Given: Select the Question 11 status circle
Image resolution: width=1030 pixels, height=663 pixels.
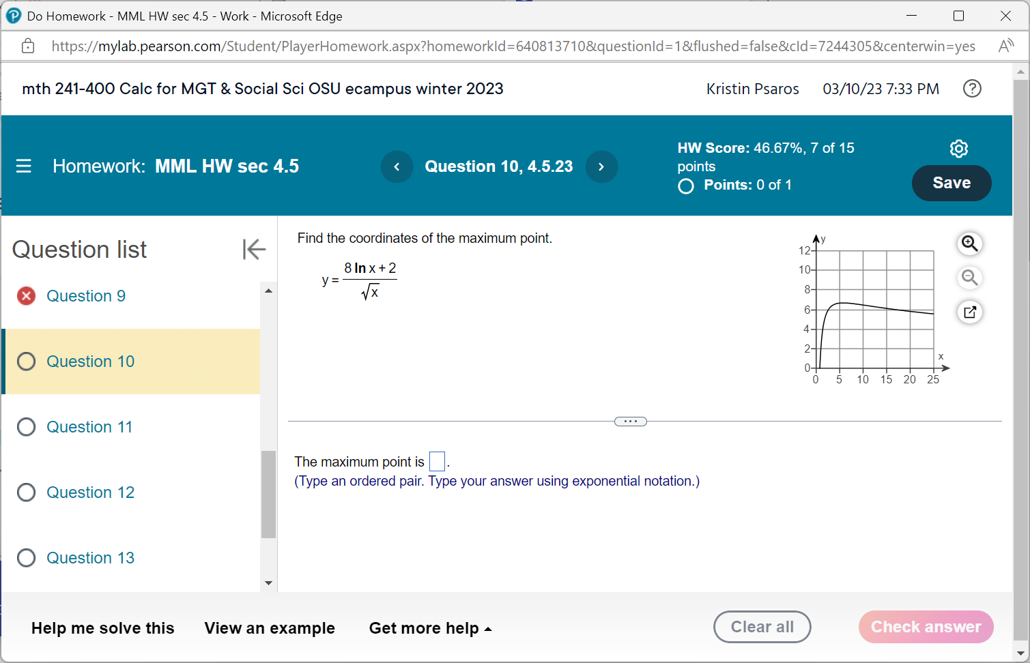Looking at the screenshot, I should pyautogui.click(x=26, y=426).
